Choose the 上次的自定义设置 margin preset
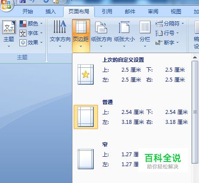The width and height of the screenshot is (199, 183). pyautogui.click(x=123, y=60)
